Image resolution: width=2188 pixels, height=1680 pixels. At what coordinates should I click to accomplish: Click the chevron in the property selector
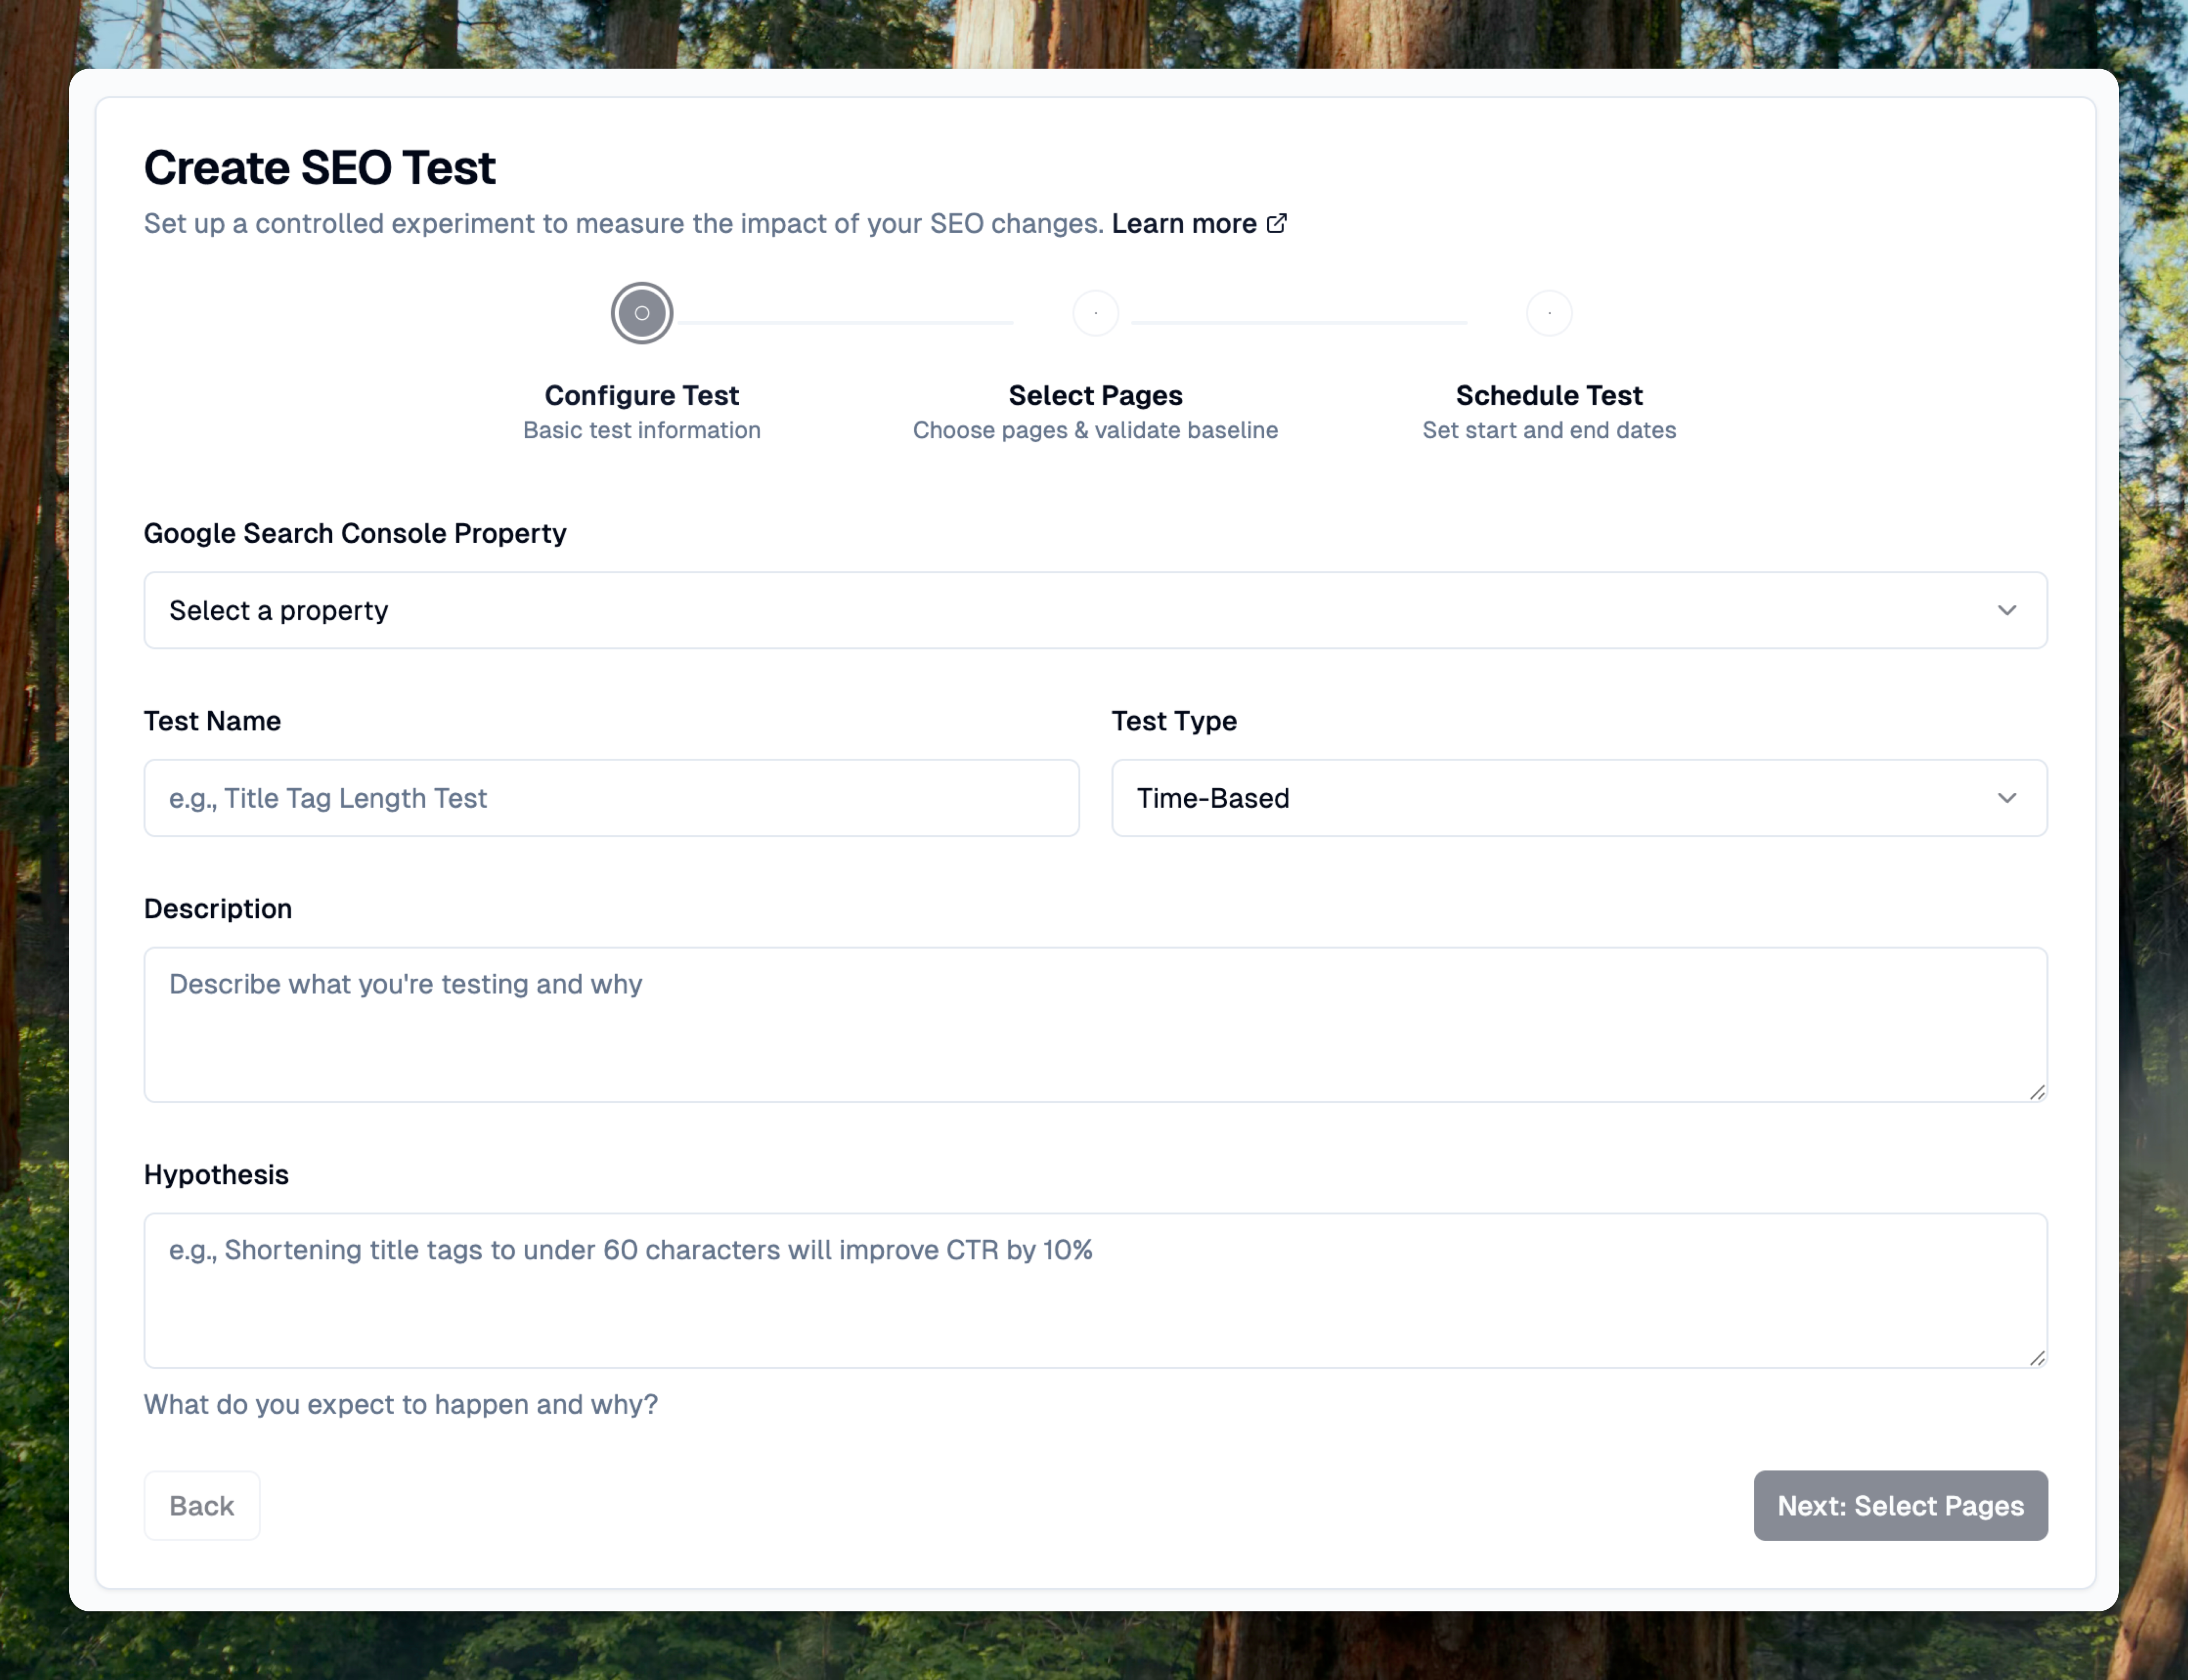click(x=2006, y=610)
